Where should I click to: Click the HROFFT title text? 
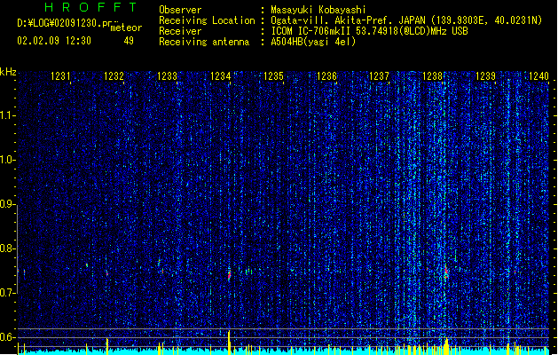click(x=91, y=7)
